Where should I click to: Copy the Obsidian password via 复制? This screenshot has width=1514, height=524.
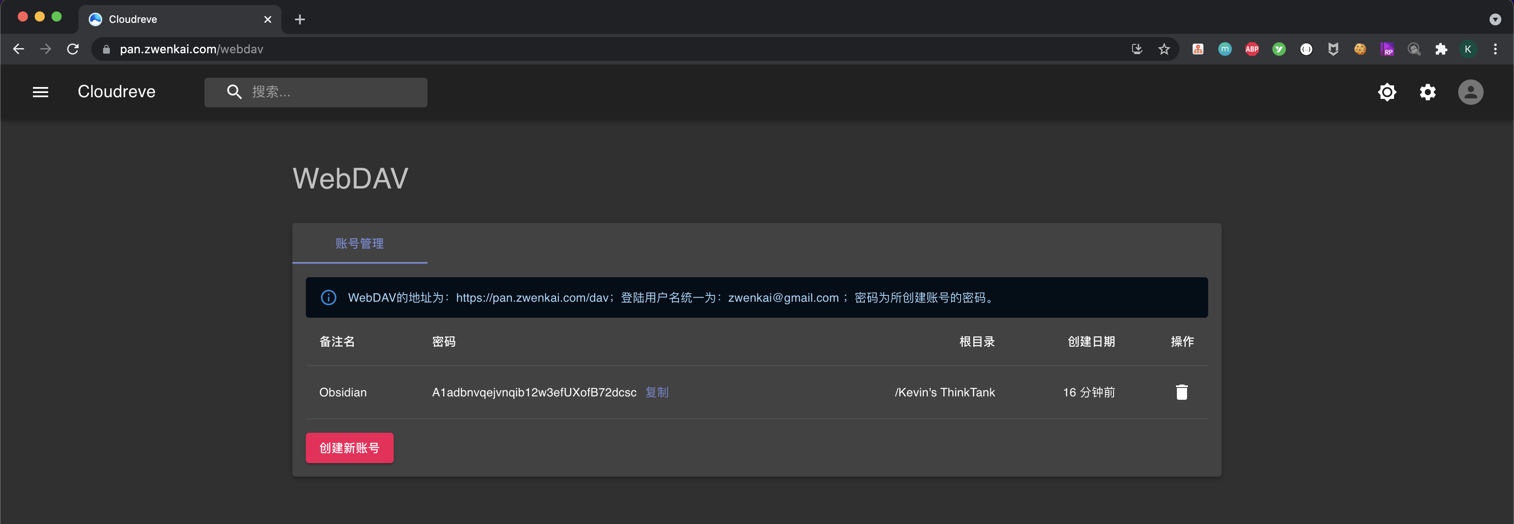[656, 392]
